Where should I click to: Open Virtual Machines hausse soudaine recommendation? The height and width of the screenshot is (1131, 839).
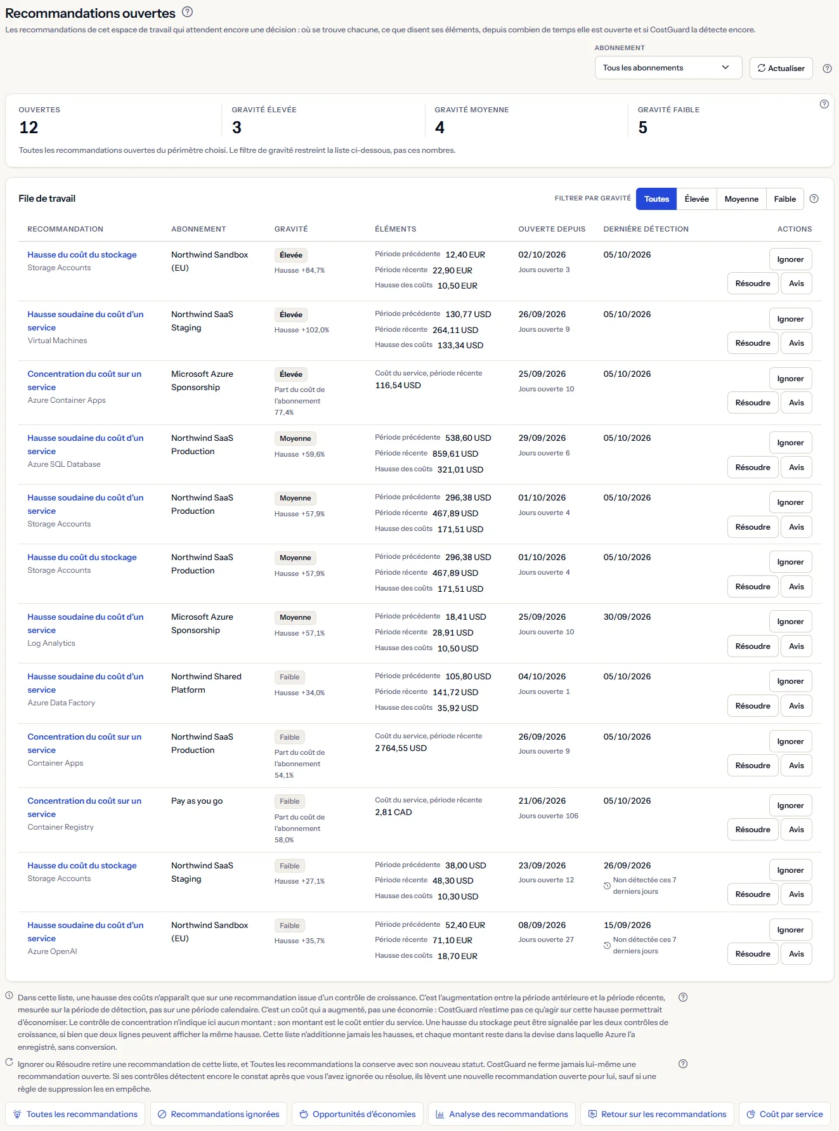click(86, 321)
